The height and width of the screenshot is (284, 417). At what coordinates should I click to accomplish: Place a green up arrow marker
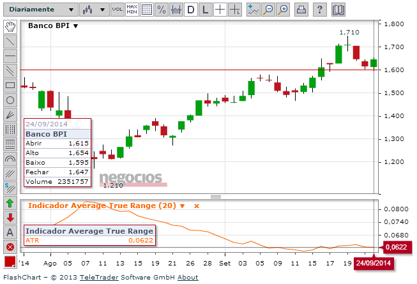pyautogui.click(x=10, y=203)
